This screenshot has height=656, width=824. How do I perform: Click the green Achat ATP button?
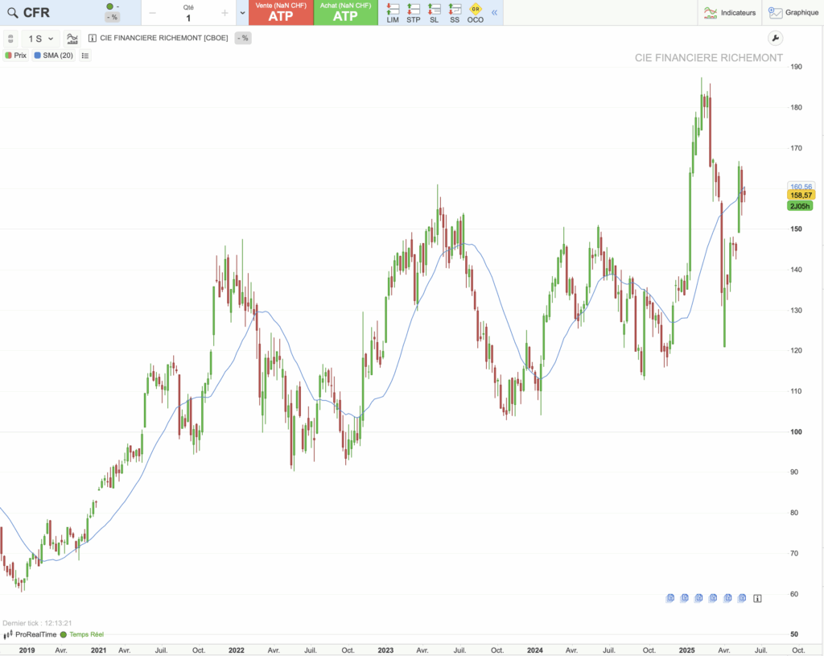click(x=346, y=13)
